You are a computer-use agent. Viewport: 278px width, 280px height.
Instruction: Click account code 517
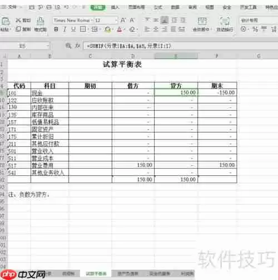click(19, 165)
